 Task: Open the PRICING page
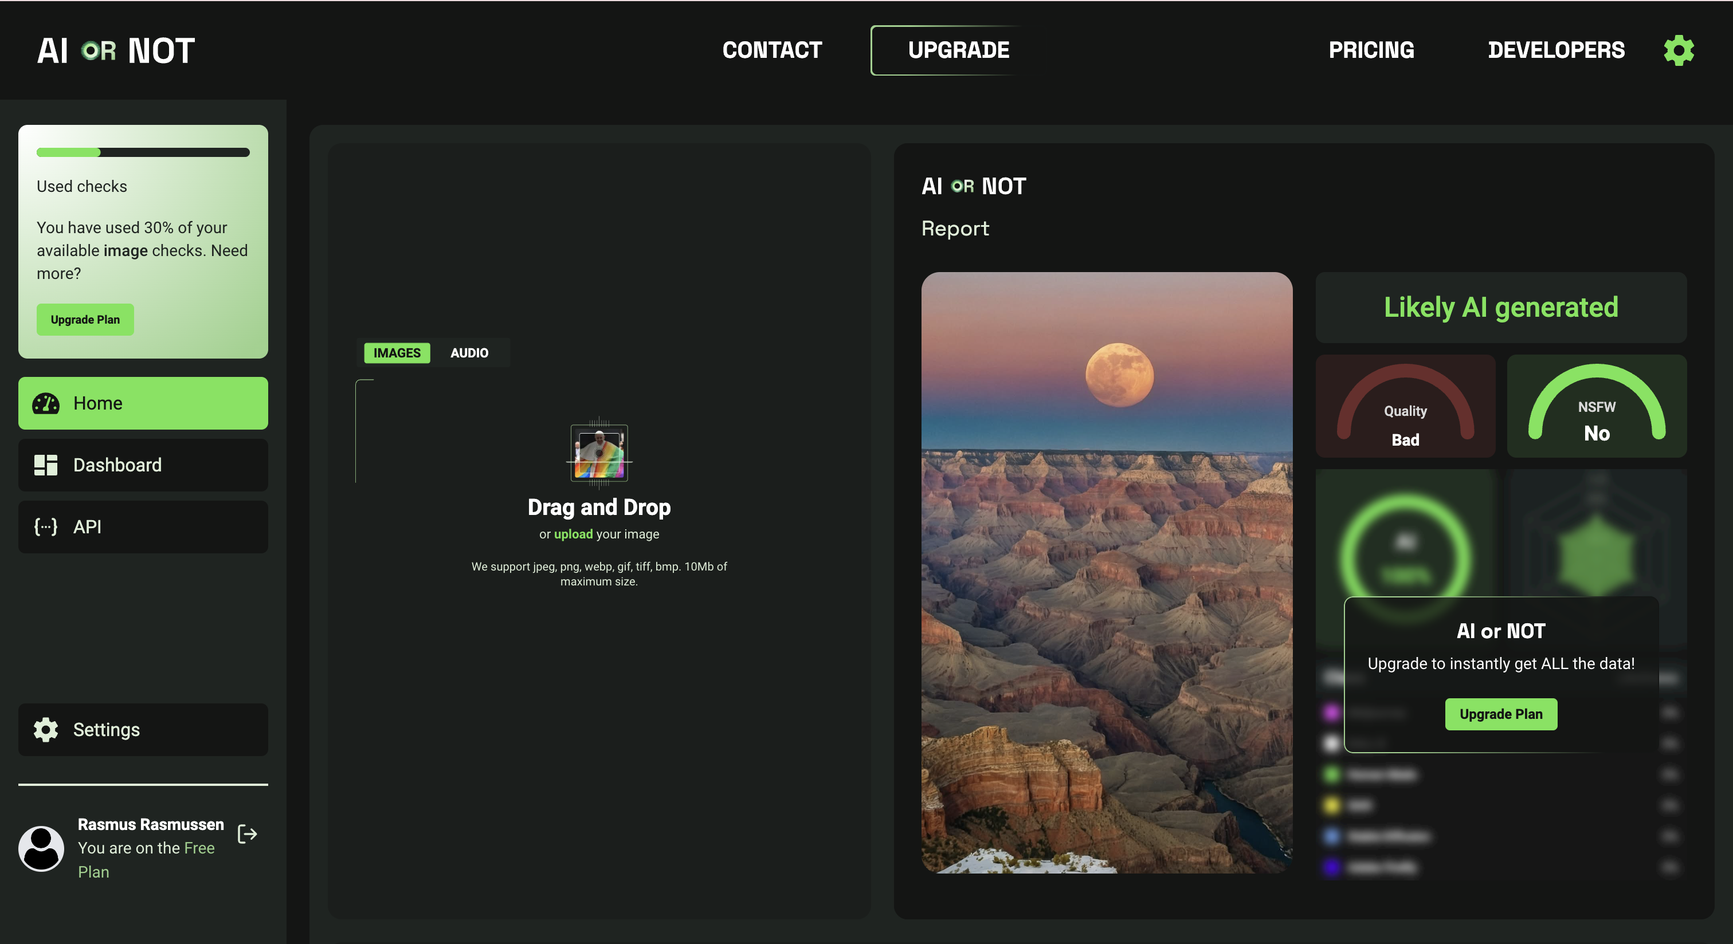pos(1371,50)
